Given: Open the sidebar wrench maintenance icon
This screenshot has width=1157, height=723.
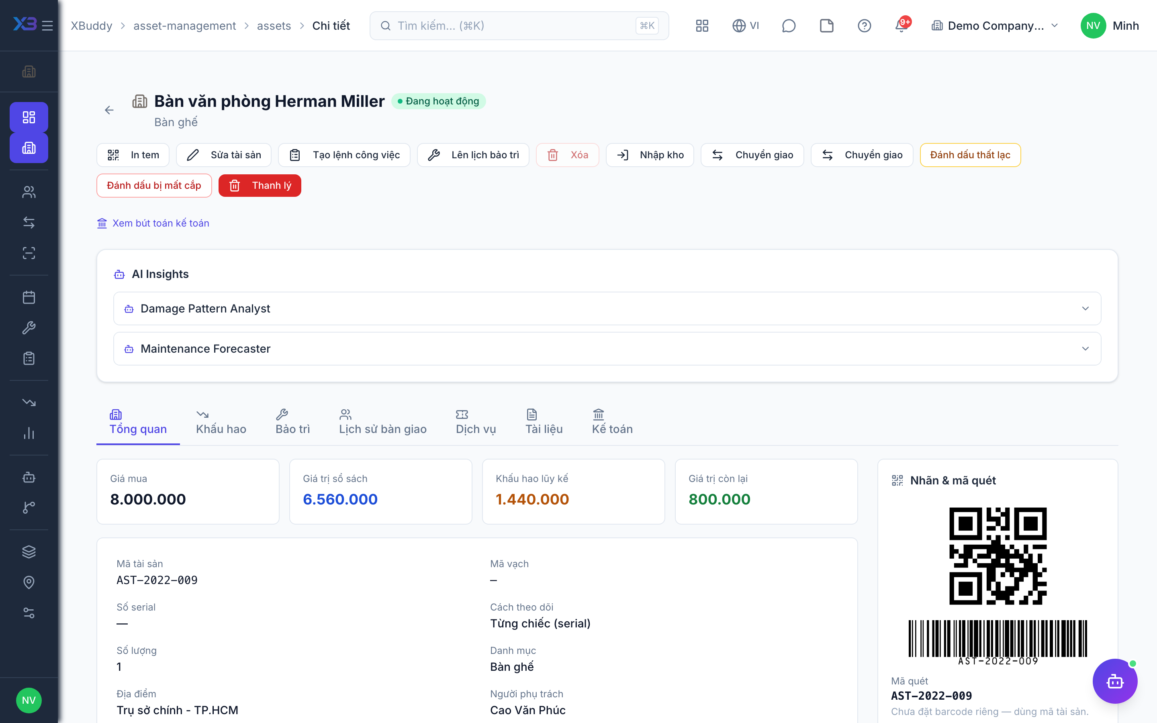Looking at the screenshot, I should click(x=29, y=327).
